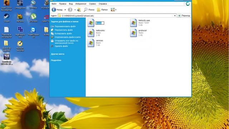Image resolution: width=229 pixels, height=129 pixels.
Task: Click the mail envelope icon in the tasks pane
Action: coord(52,41)
